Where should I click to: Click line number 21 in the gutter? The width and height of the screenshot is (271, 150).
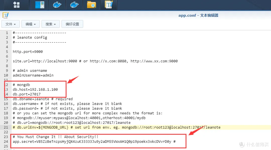tap(6, 127)
